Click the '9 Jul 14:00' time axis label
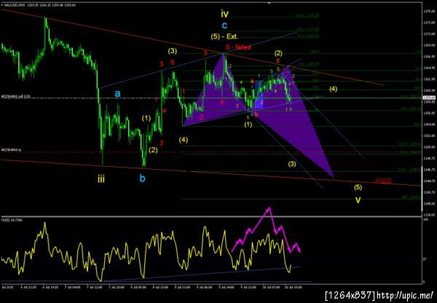437x303 pixels. click(x=226, y=286)
